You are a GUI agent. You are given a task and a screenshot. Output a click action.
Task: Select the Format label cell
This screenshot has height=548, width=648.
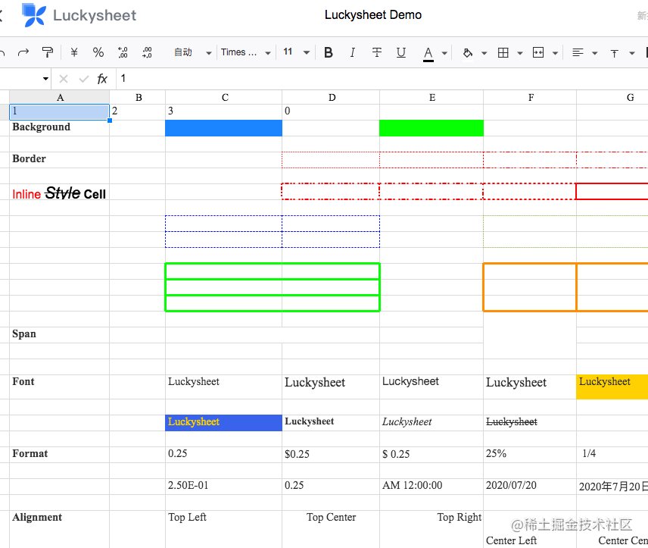click(60, 455)
